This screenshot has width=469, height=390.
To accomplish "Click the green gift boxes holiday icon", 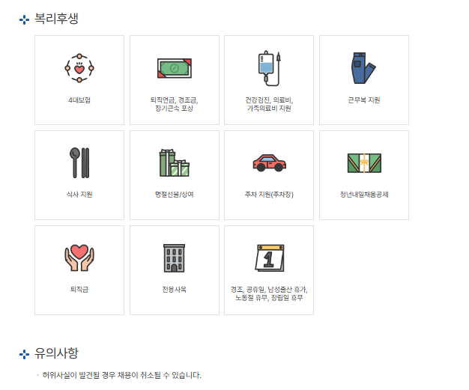I will tap(175, 163).
